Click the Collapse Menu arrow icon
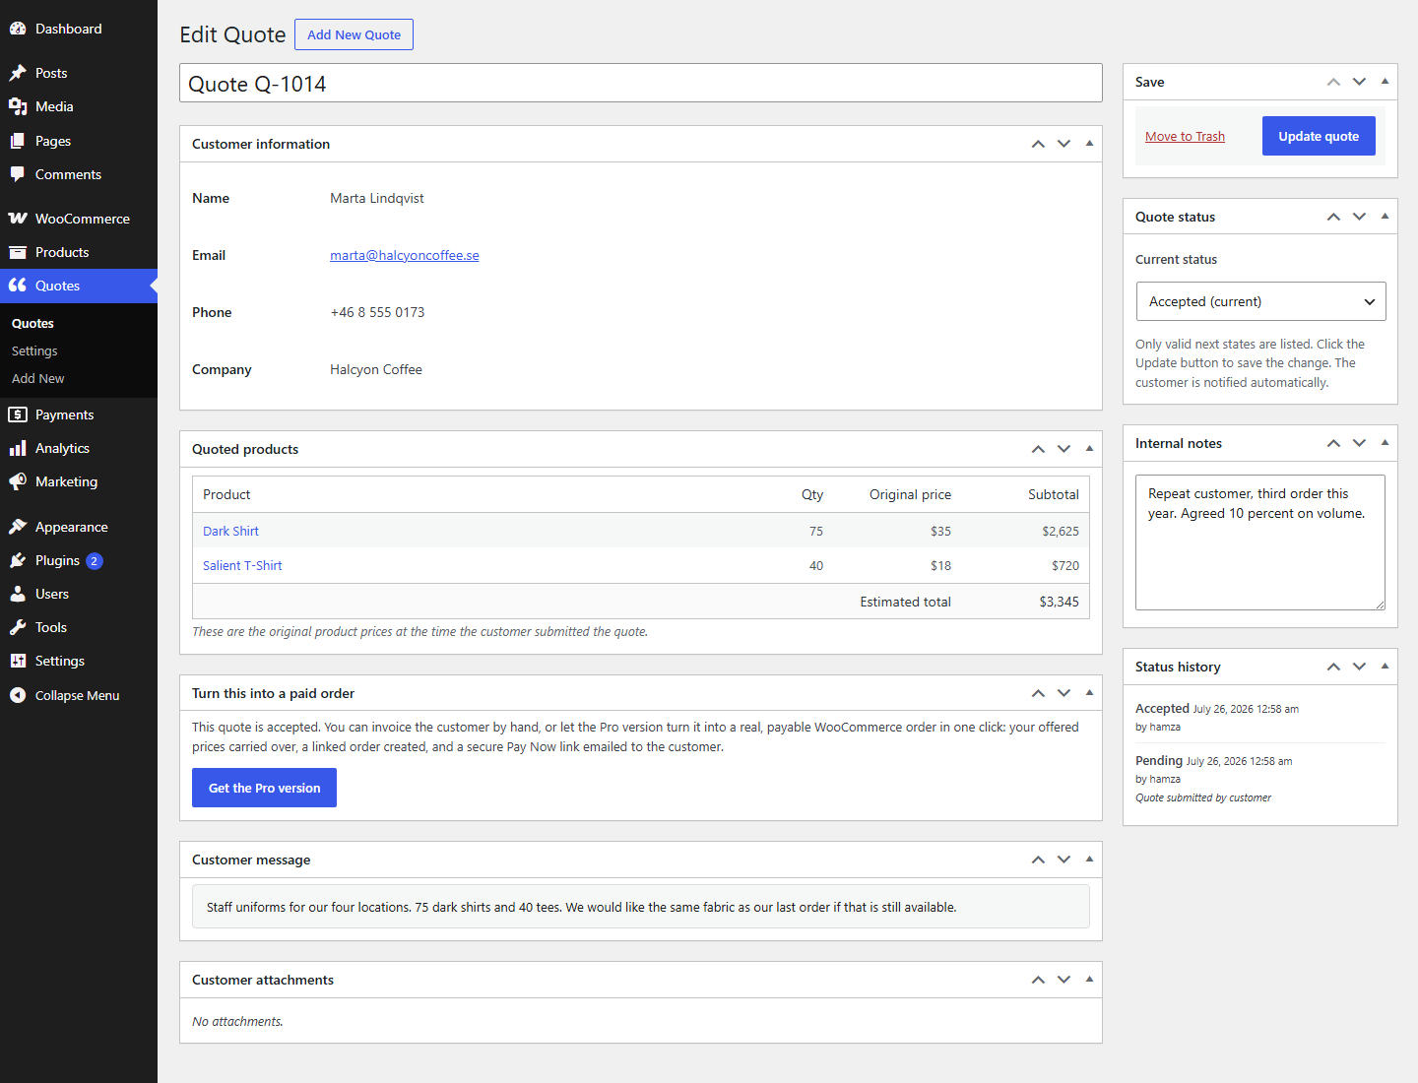 pos(18,695)
